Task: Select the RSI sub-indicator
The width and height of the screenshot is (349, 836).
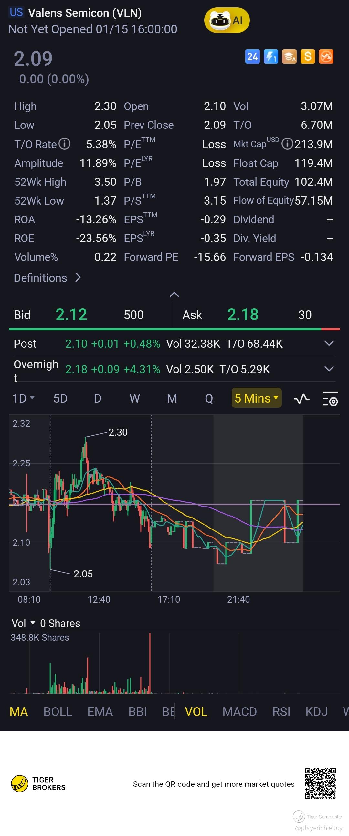Action: point(281,711)
